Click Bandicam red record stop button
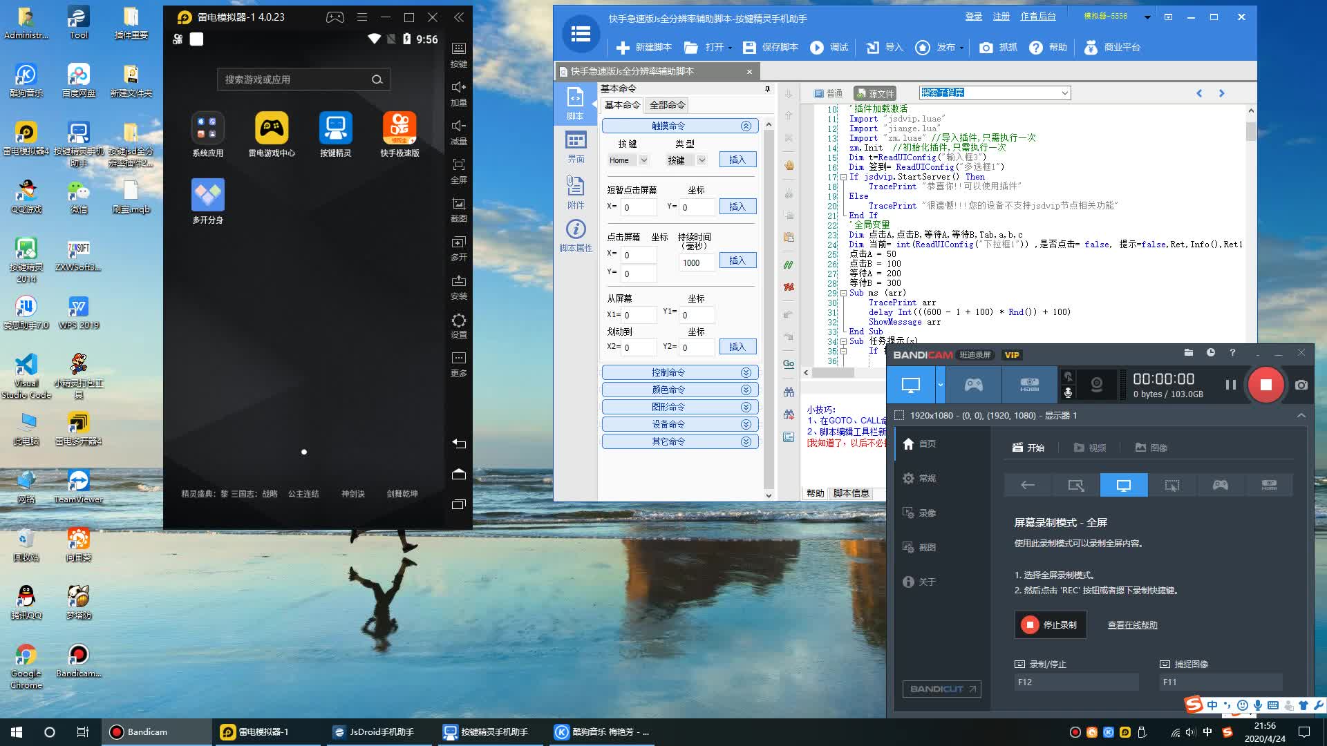 click(1265, 385)
